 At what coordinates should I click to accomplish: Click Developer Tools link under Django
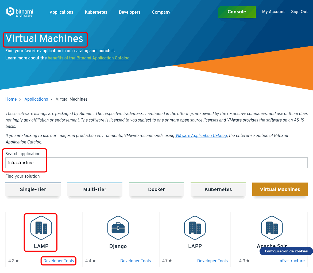136,261
